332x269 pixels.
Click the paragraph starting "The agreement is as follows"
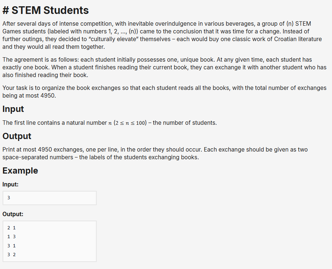[x=162, y=67]
